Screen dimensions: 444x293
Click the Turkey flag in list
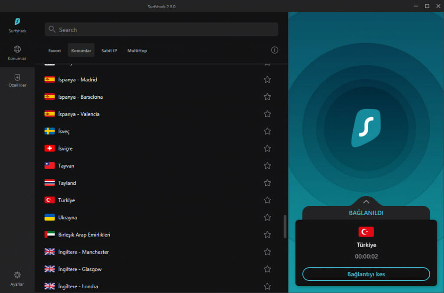pos(49,200)
